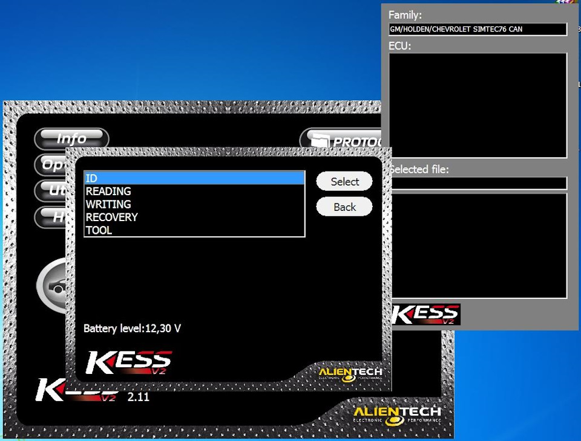Select the ID entry in the list
The height and width of the screenshot is (441, 581).
[x=194, y=178]
